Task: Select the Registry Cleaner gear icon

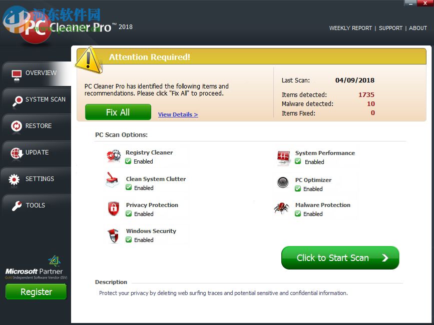Action: coord(113,155)
